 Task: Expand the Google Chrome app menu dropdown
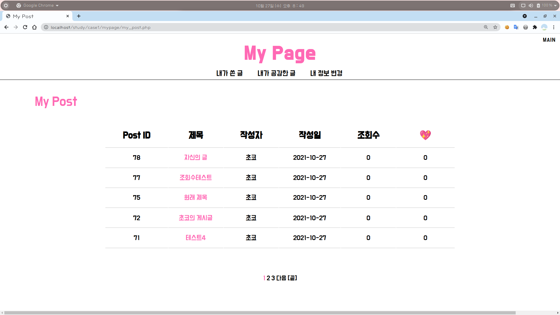coord(57,6)
